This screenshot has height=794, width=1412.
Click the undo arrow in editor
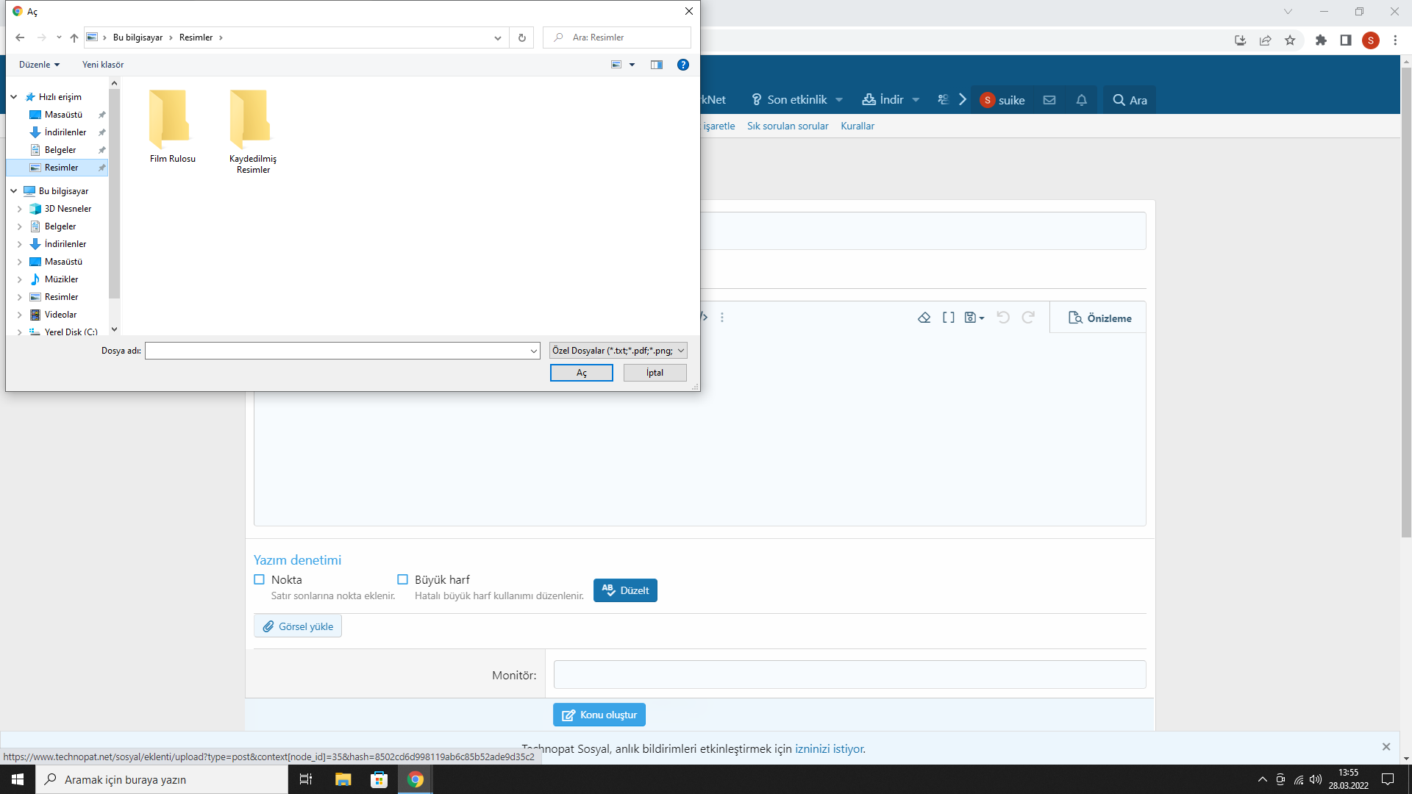point(1003,318)
